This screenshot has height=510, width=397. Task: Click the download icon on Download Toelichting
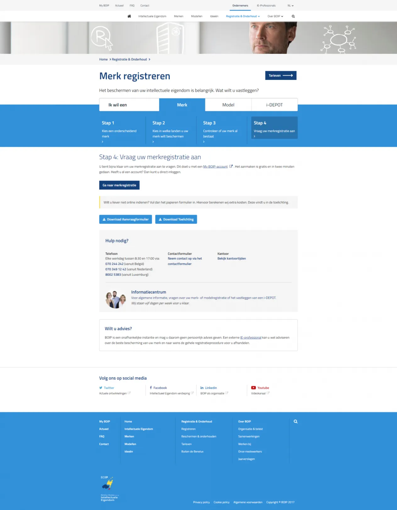tap(160, 219)
